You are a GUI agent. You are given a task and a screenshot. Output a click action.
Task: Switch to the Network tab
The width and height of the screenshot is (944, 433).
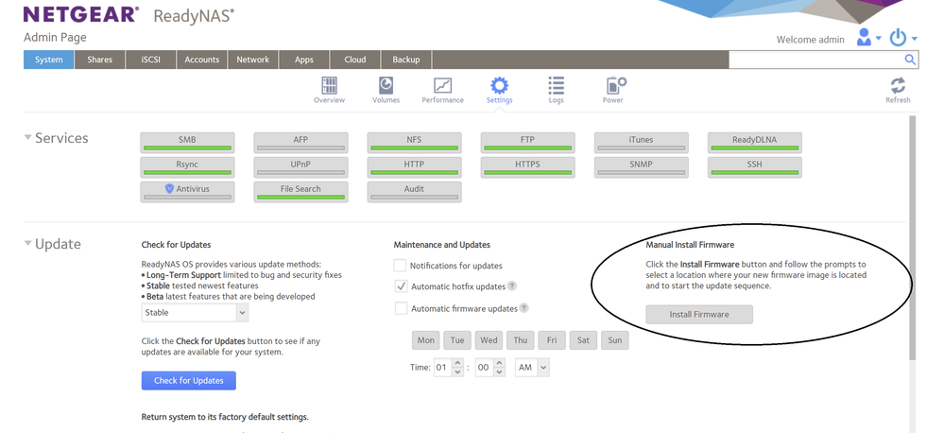coord(253,60)
